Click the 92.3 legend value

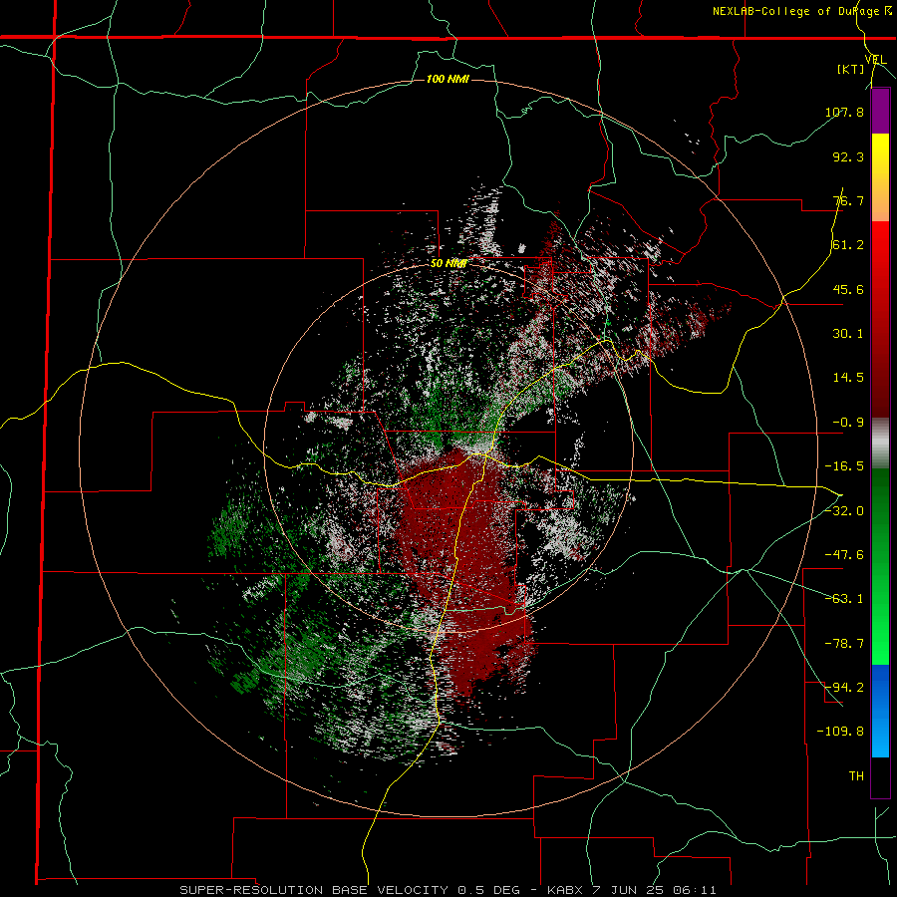point(848,156)
